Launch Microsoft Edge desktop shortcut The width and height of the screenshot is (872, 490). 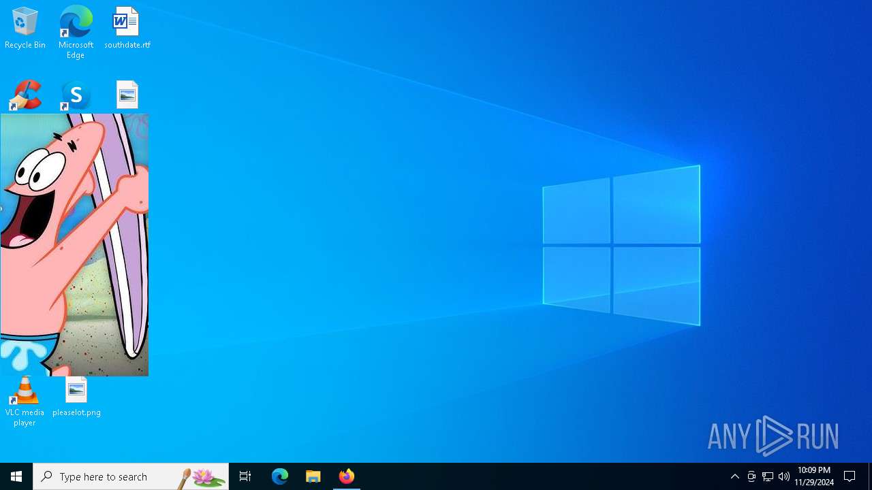point(76,32)
